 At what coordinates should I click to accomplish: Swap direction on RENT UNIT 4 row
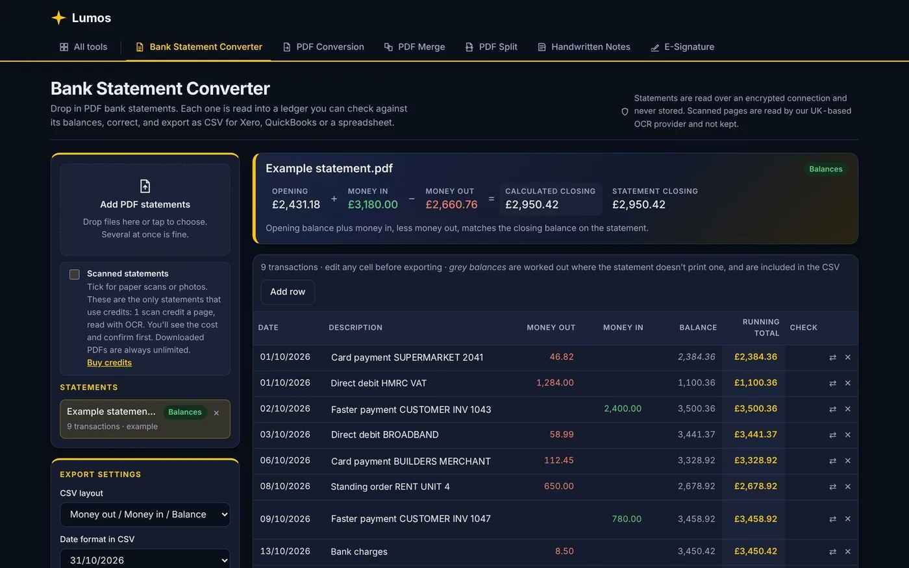[x=832, y=486]
